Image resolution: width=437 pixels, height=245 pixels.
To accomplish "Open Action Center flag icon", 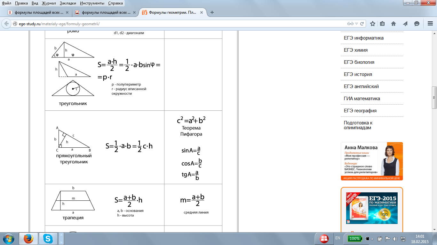I will pyautogui.click(x=387, y=238).
